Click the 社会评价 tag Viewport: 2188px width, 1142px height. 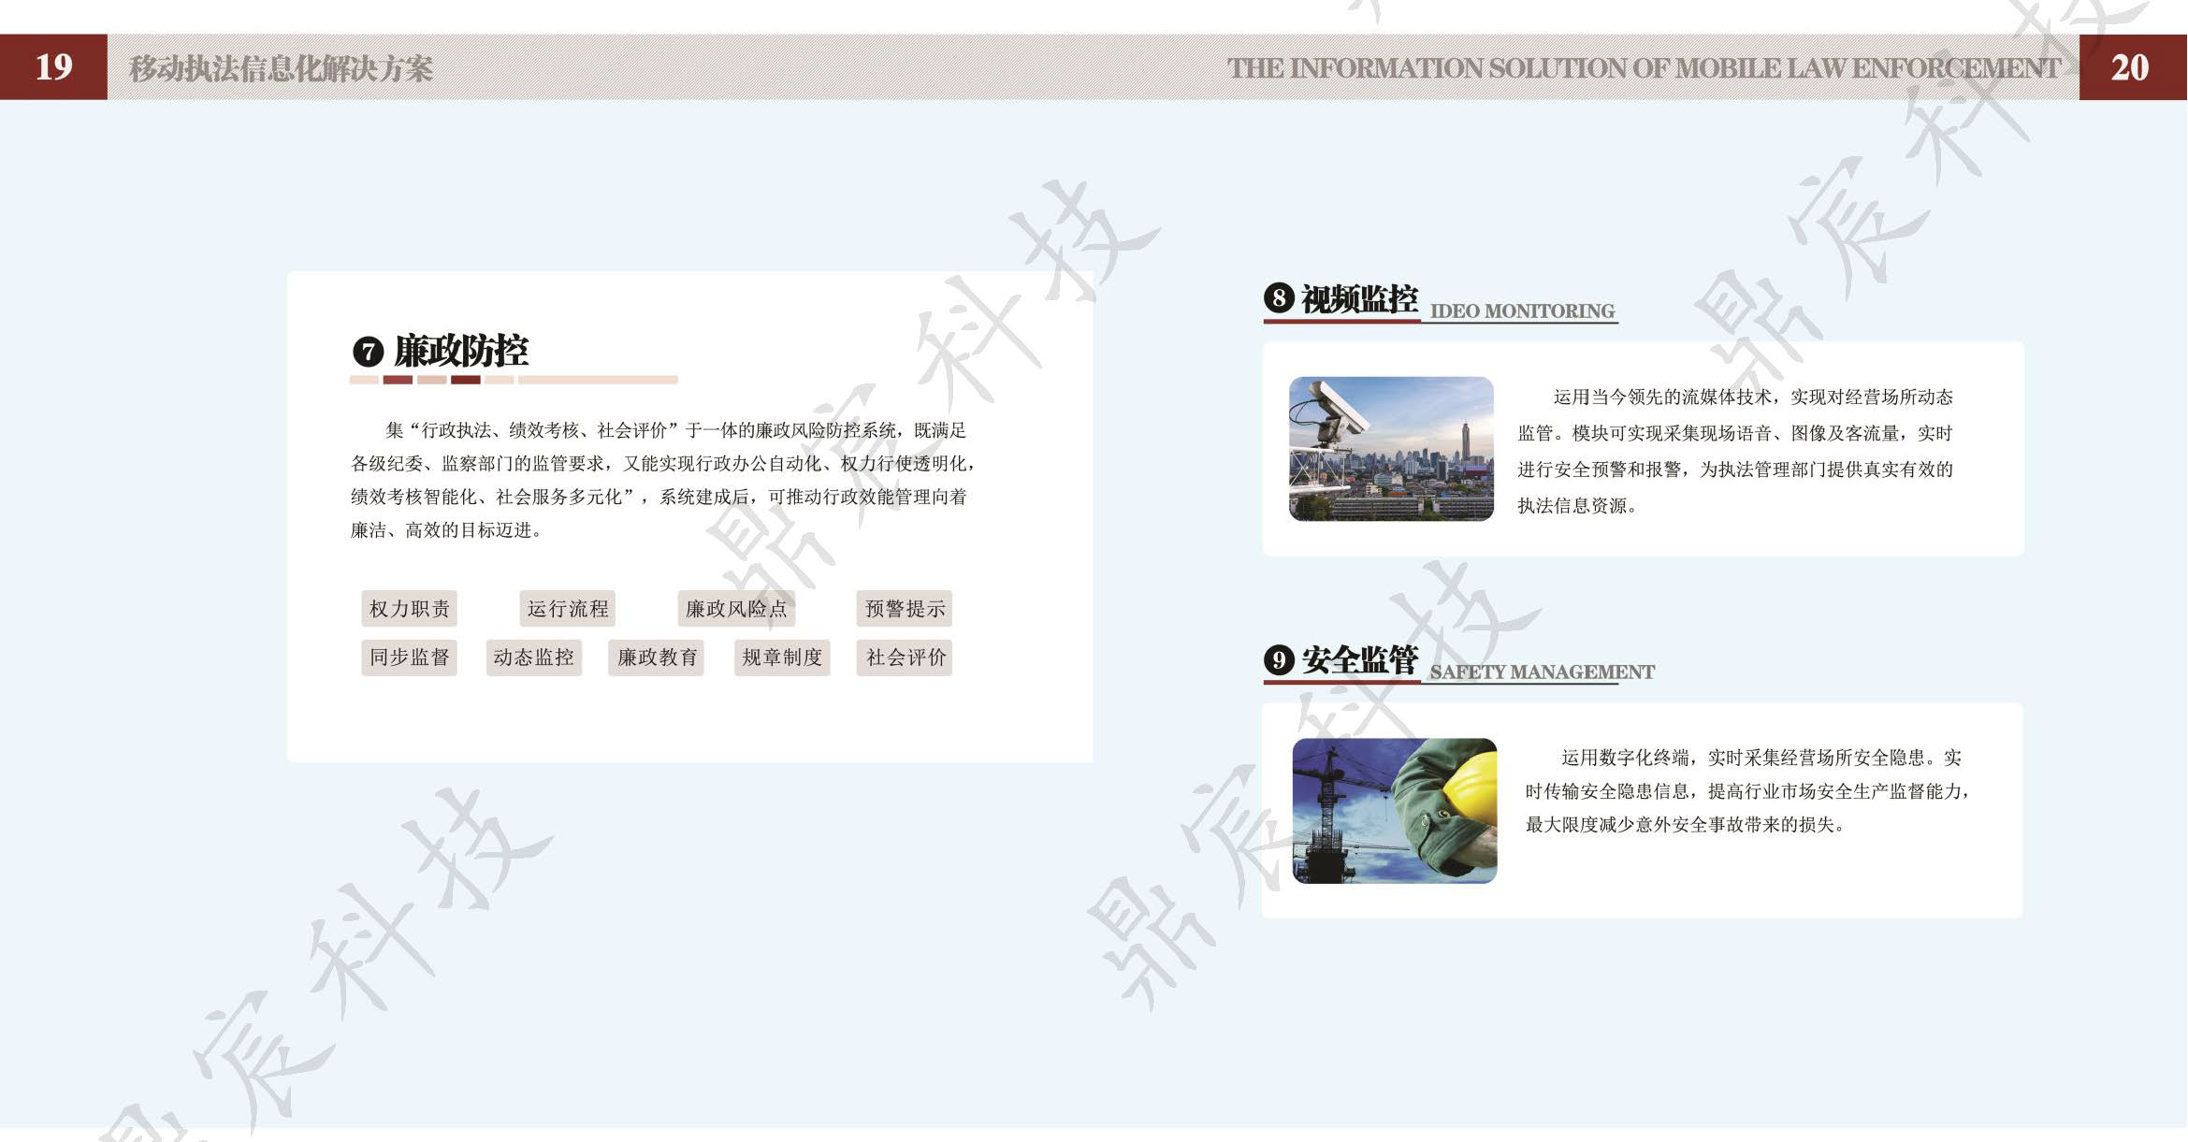point(905,658)
